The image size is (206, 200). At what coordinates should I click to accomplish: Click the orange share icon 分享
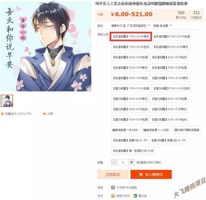click(45, 114)
